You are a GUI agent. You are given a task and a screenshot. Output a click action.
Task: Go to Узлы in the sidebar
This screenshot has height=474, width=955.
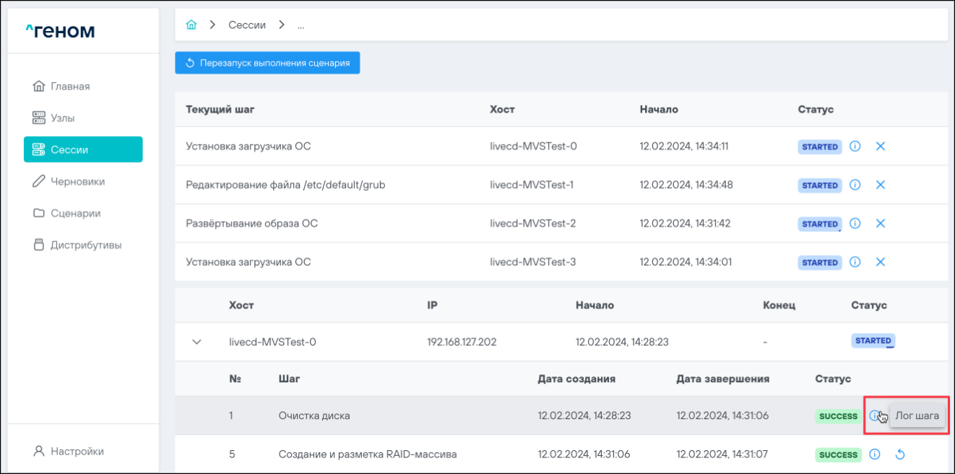pos(62,118)
